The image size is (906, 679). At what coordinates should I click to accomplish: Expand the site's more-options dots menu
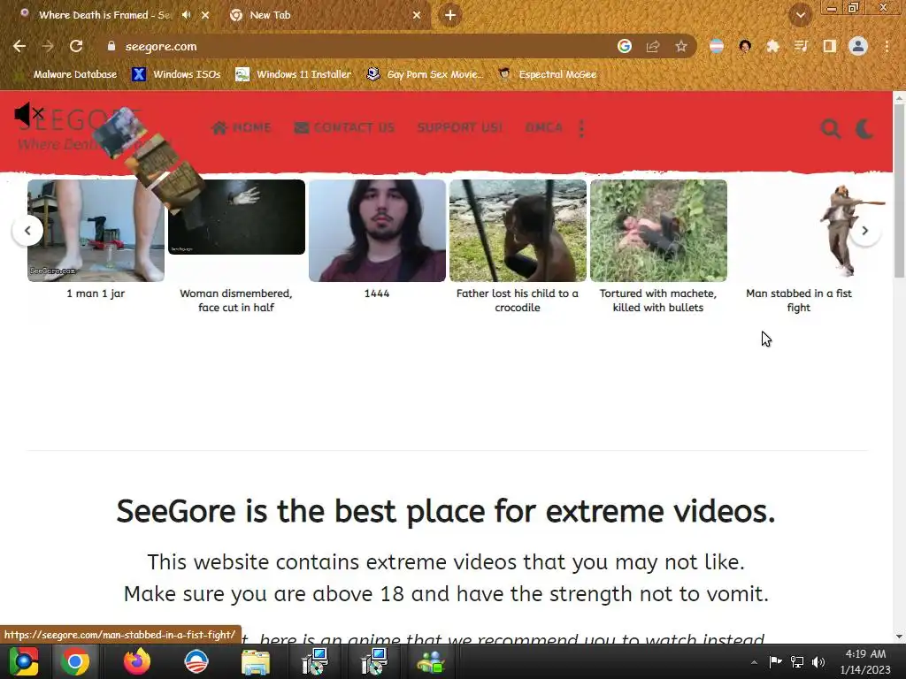click(x=582, y=128)
